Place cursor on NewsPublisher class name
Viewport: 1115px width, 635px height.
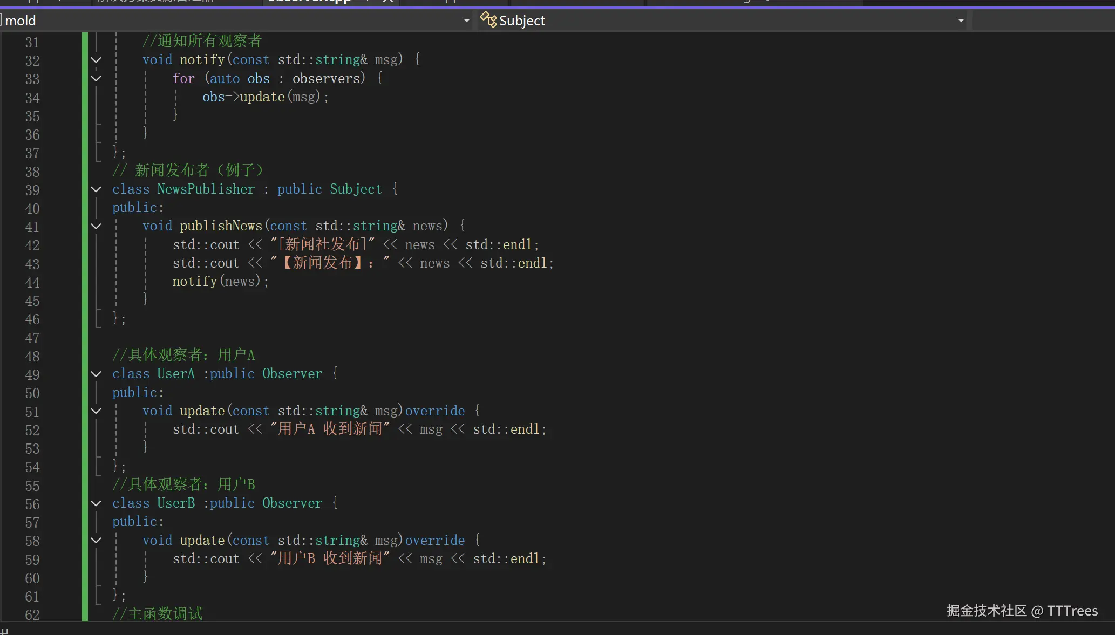pos(206,189)
